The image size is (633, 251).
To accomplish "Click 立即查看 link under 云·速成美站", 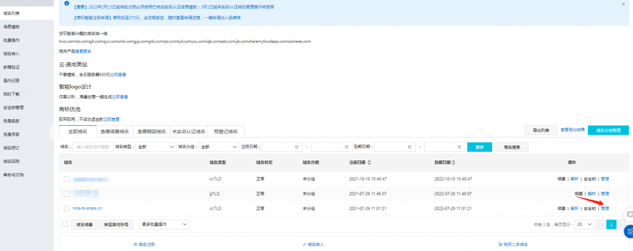I will coord(118,75).
